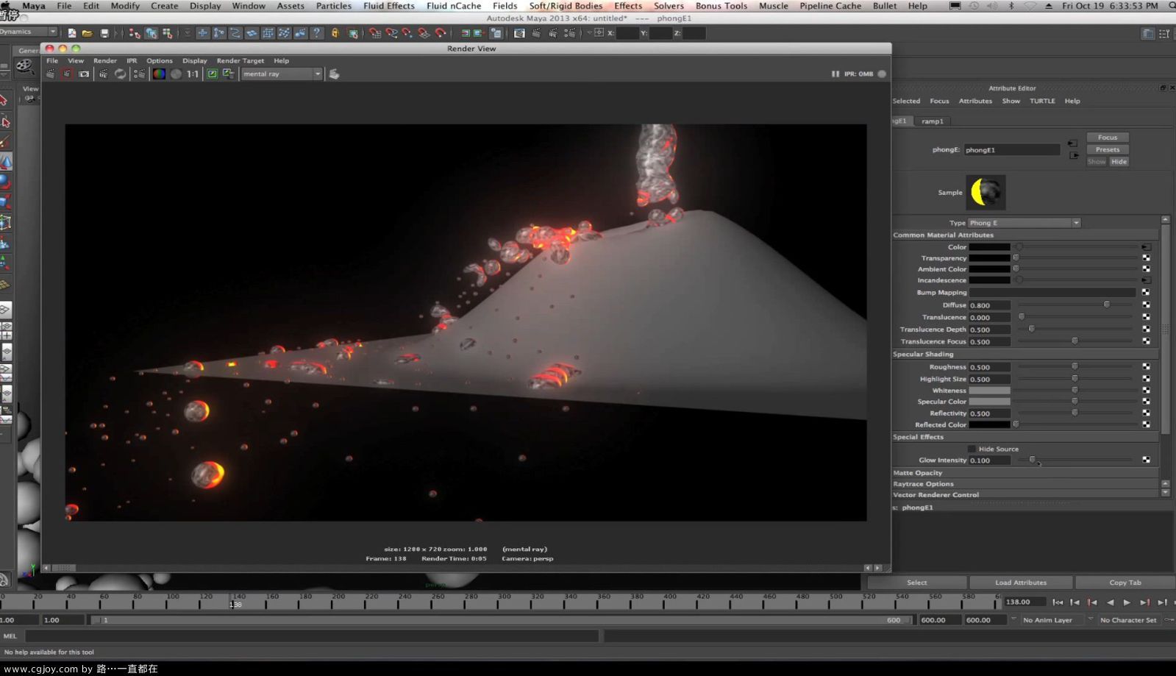Open TURTLE menu in Attribute Editor
The width and height of the screenshot is (1176, 676).
pos(1042,101)
